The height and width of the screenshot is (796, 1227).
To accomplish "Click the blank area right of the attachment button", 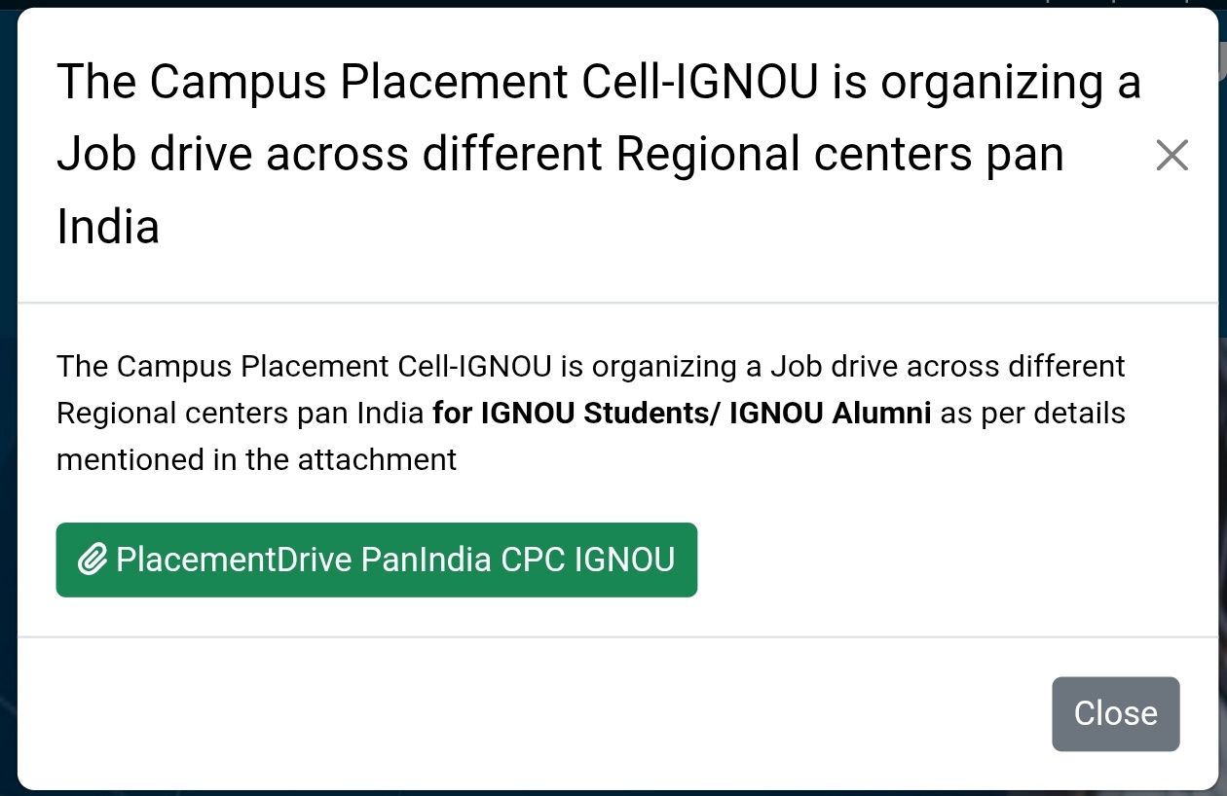I will point(935,561).
